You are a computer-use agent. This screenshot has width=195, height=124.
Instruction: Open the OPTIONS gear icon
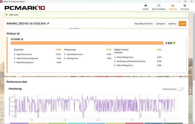[185, 7]
